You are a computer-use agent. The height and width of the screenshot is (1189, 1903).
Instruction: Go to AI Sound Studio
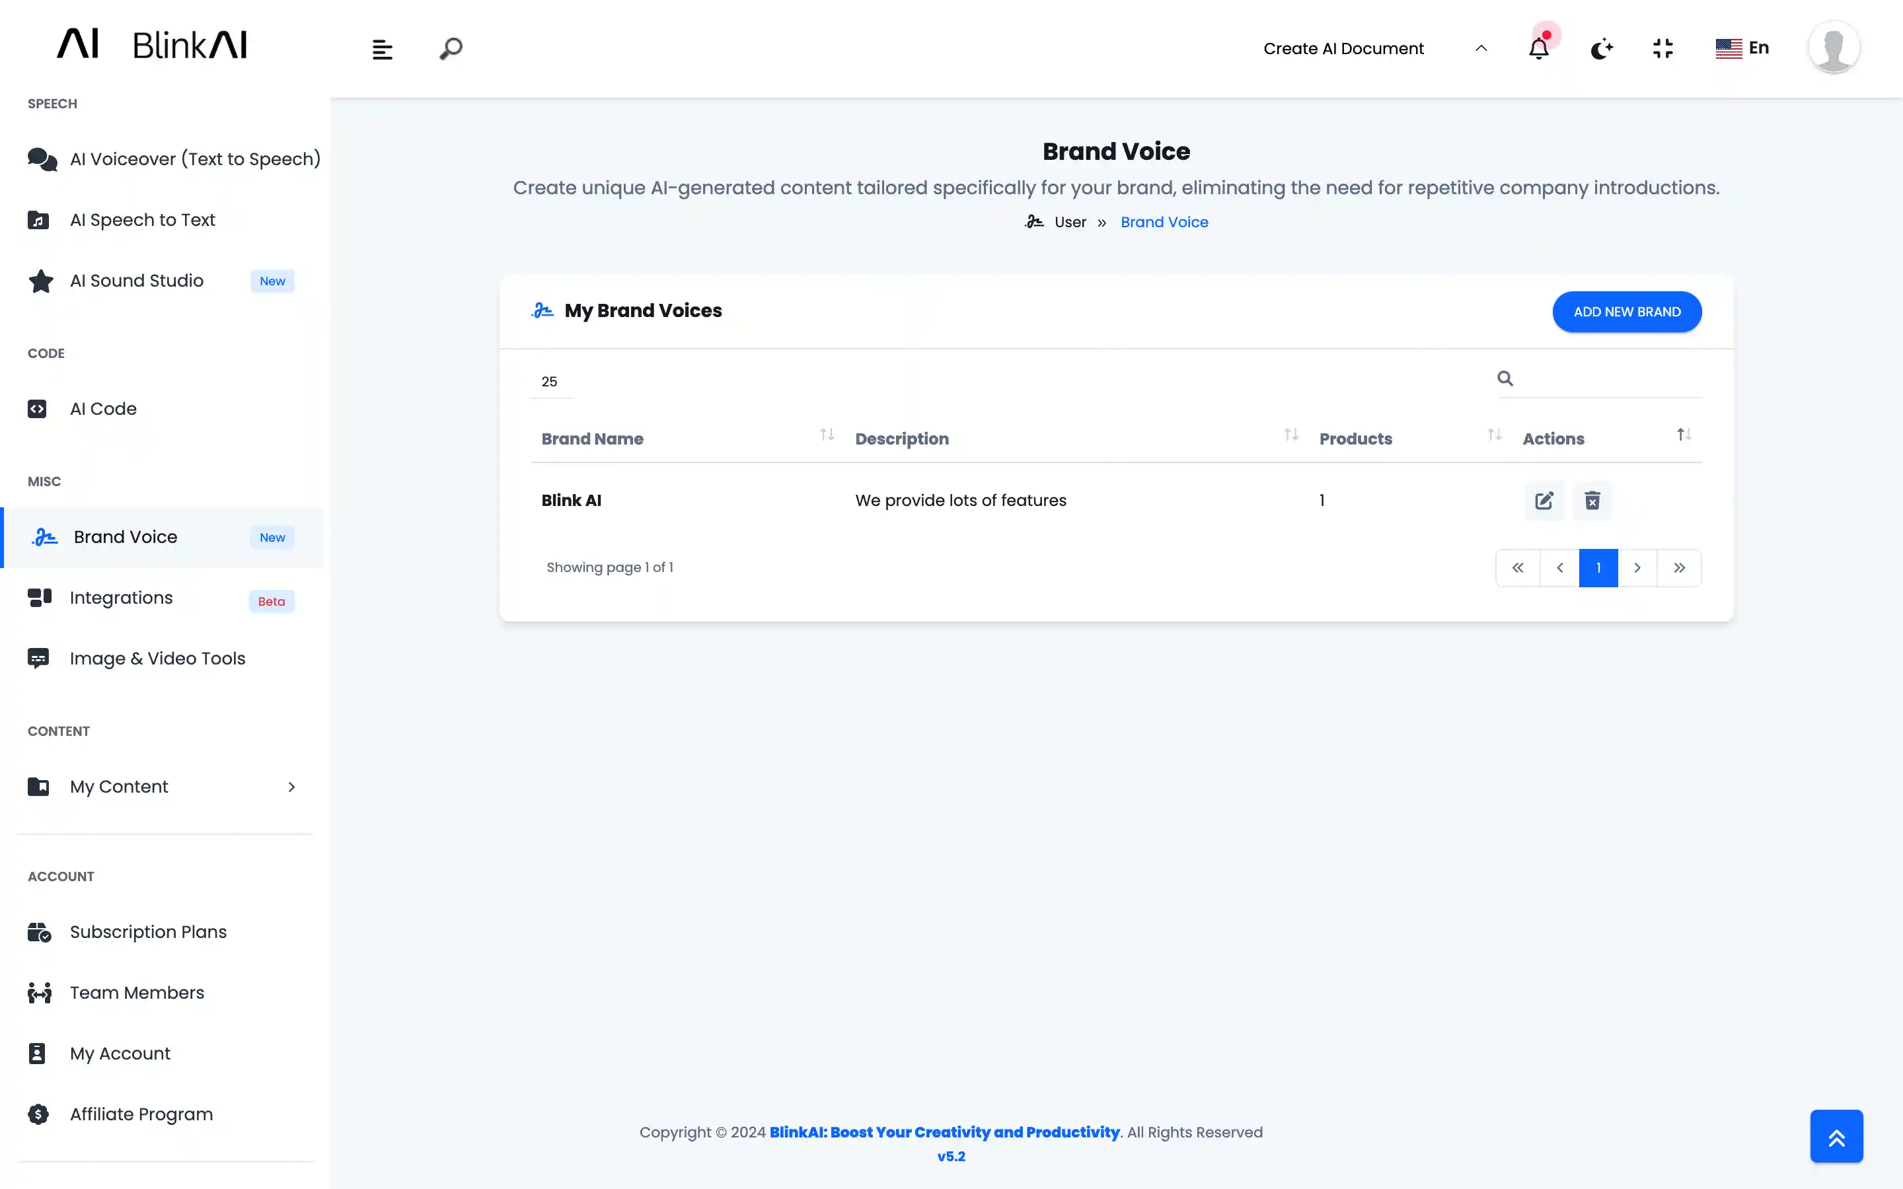[x=137, y=281]
